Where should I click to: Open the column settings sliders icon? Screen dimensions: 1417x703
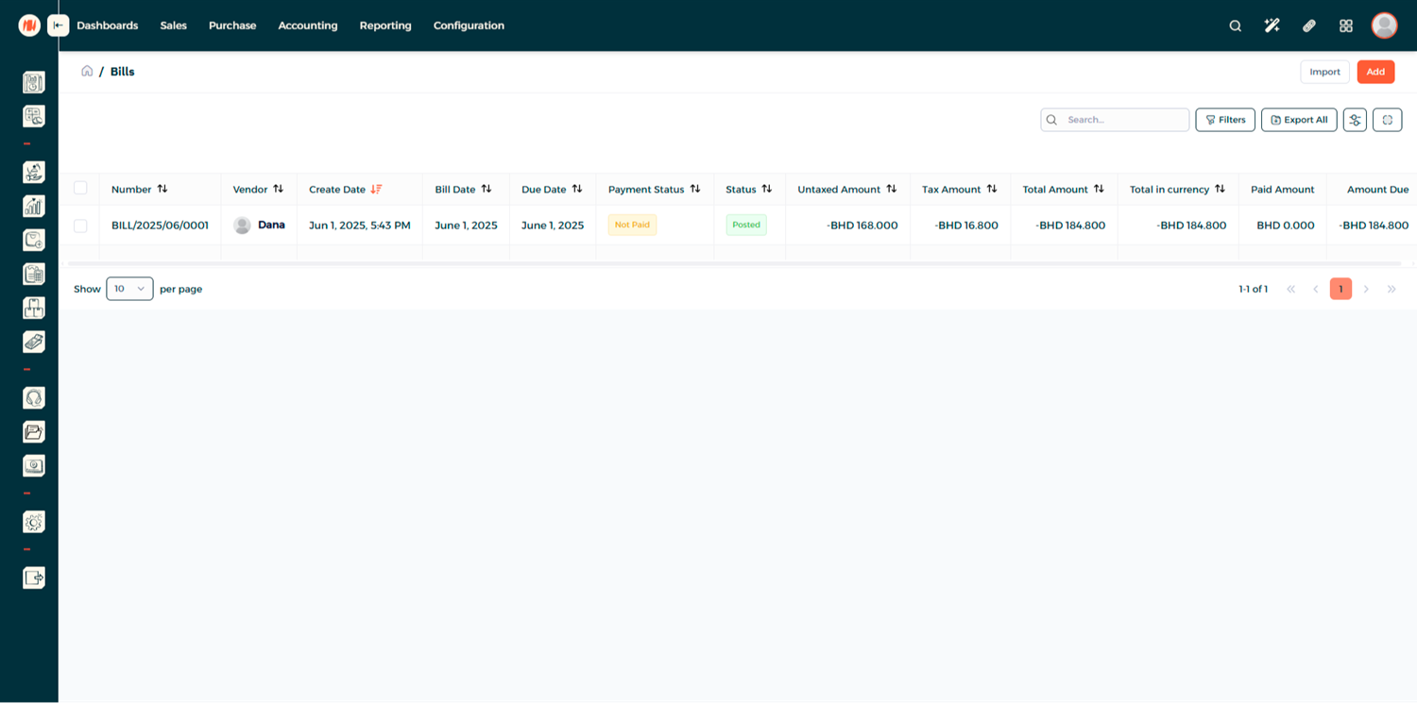[1355, 120]
